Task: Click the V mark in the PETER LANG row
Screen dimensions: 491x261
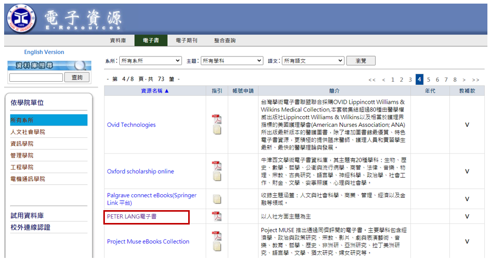Action: [x=467, y=216]
